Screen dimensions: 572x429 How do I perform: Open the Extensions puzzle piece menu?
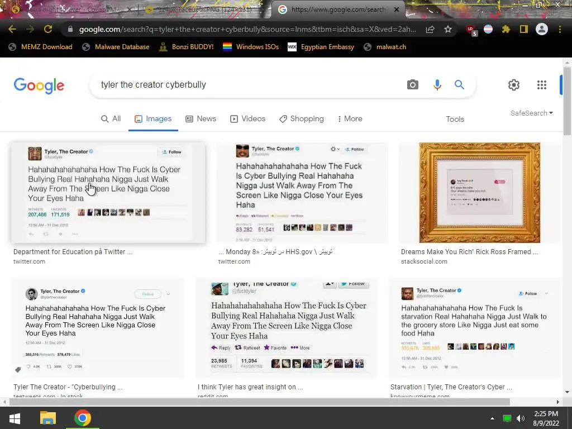click(506, 29)
